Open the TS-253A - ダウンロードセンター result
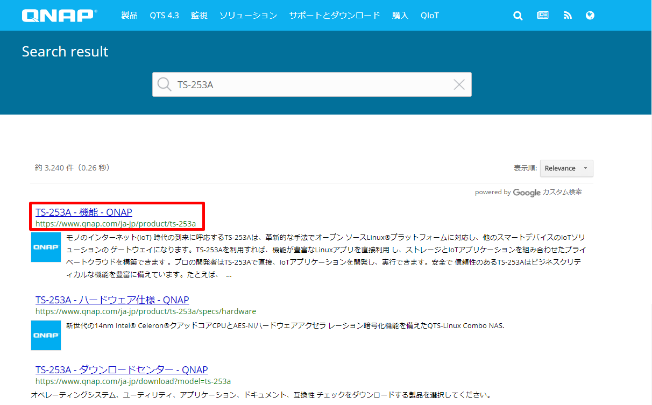Viewport: 652px width, 405px height. [x=122, y=370]
